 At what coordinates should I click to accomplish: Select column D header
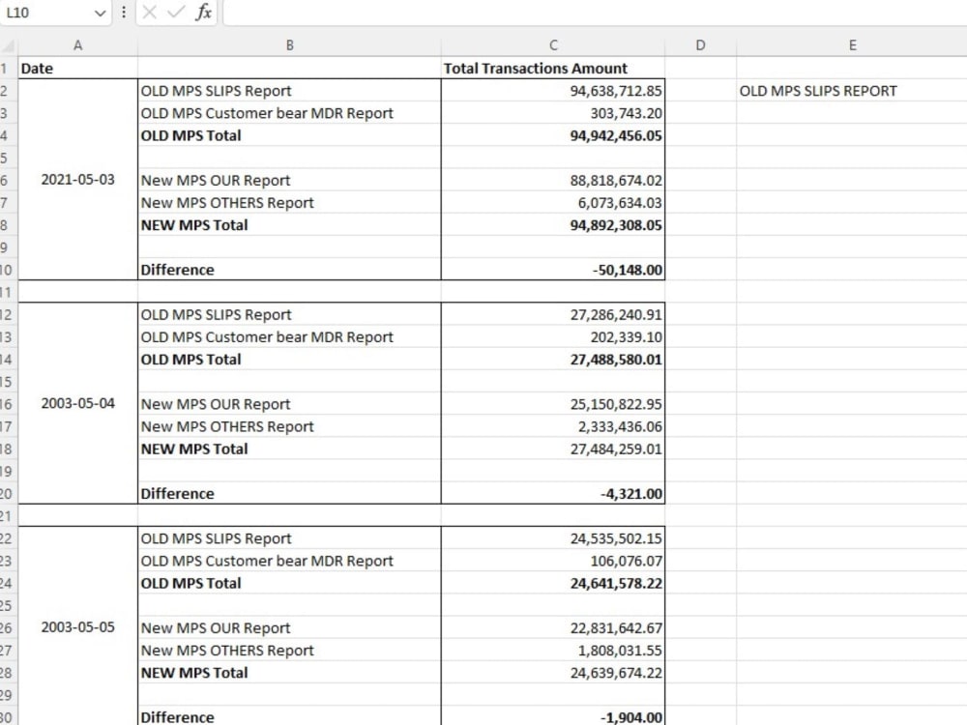(700, 45)
